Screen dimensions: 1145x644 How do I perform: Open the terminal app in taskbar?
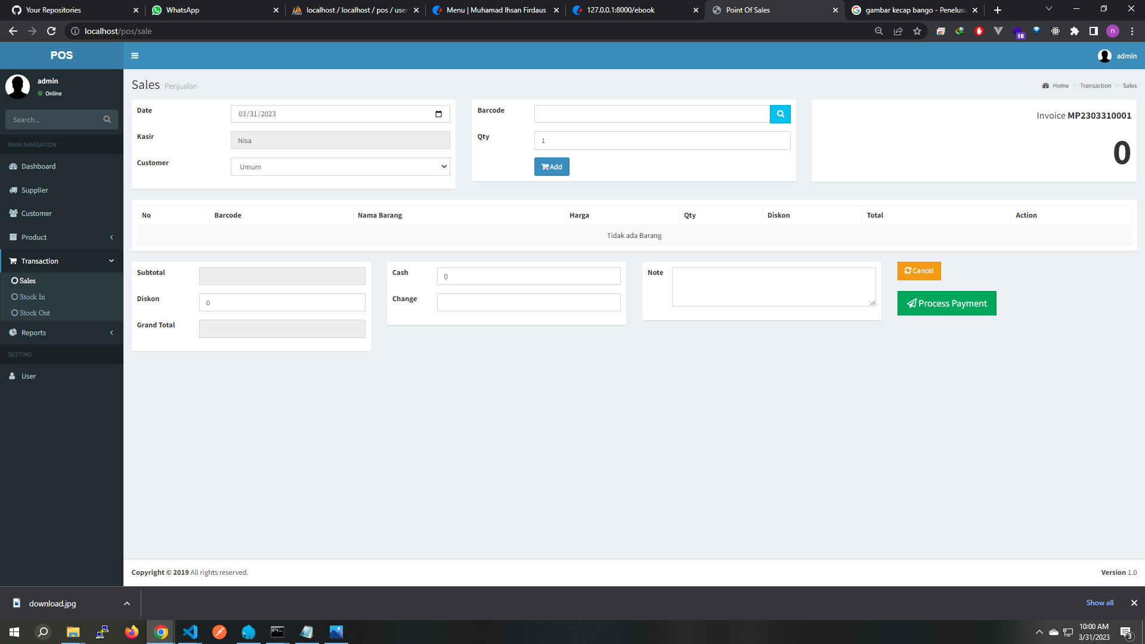[277, 632]
